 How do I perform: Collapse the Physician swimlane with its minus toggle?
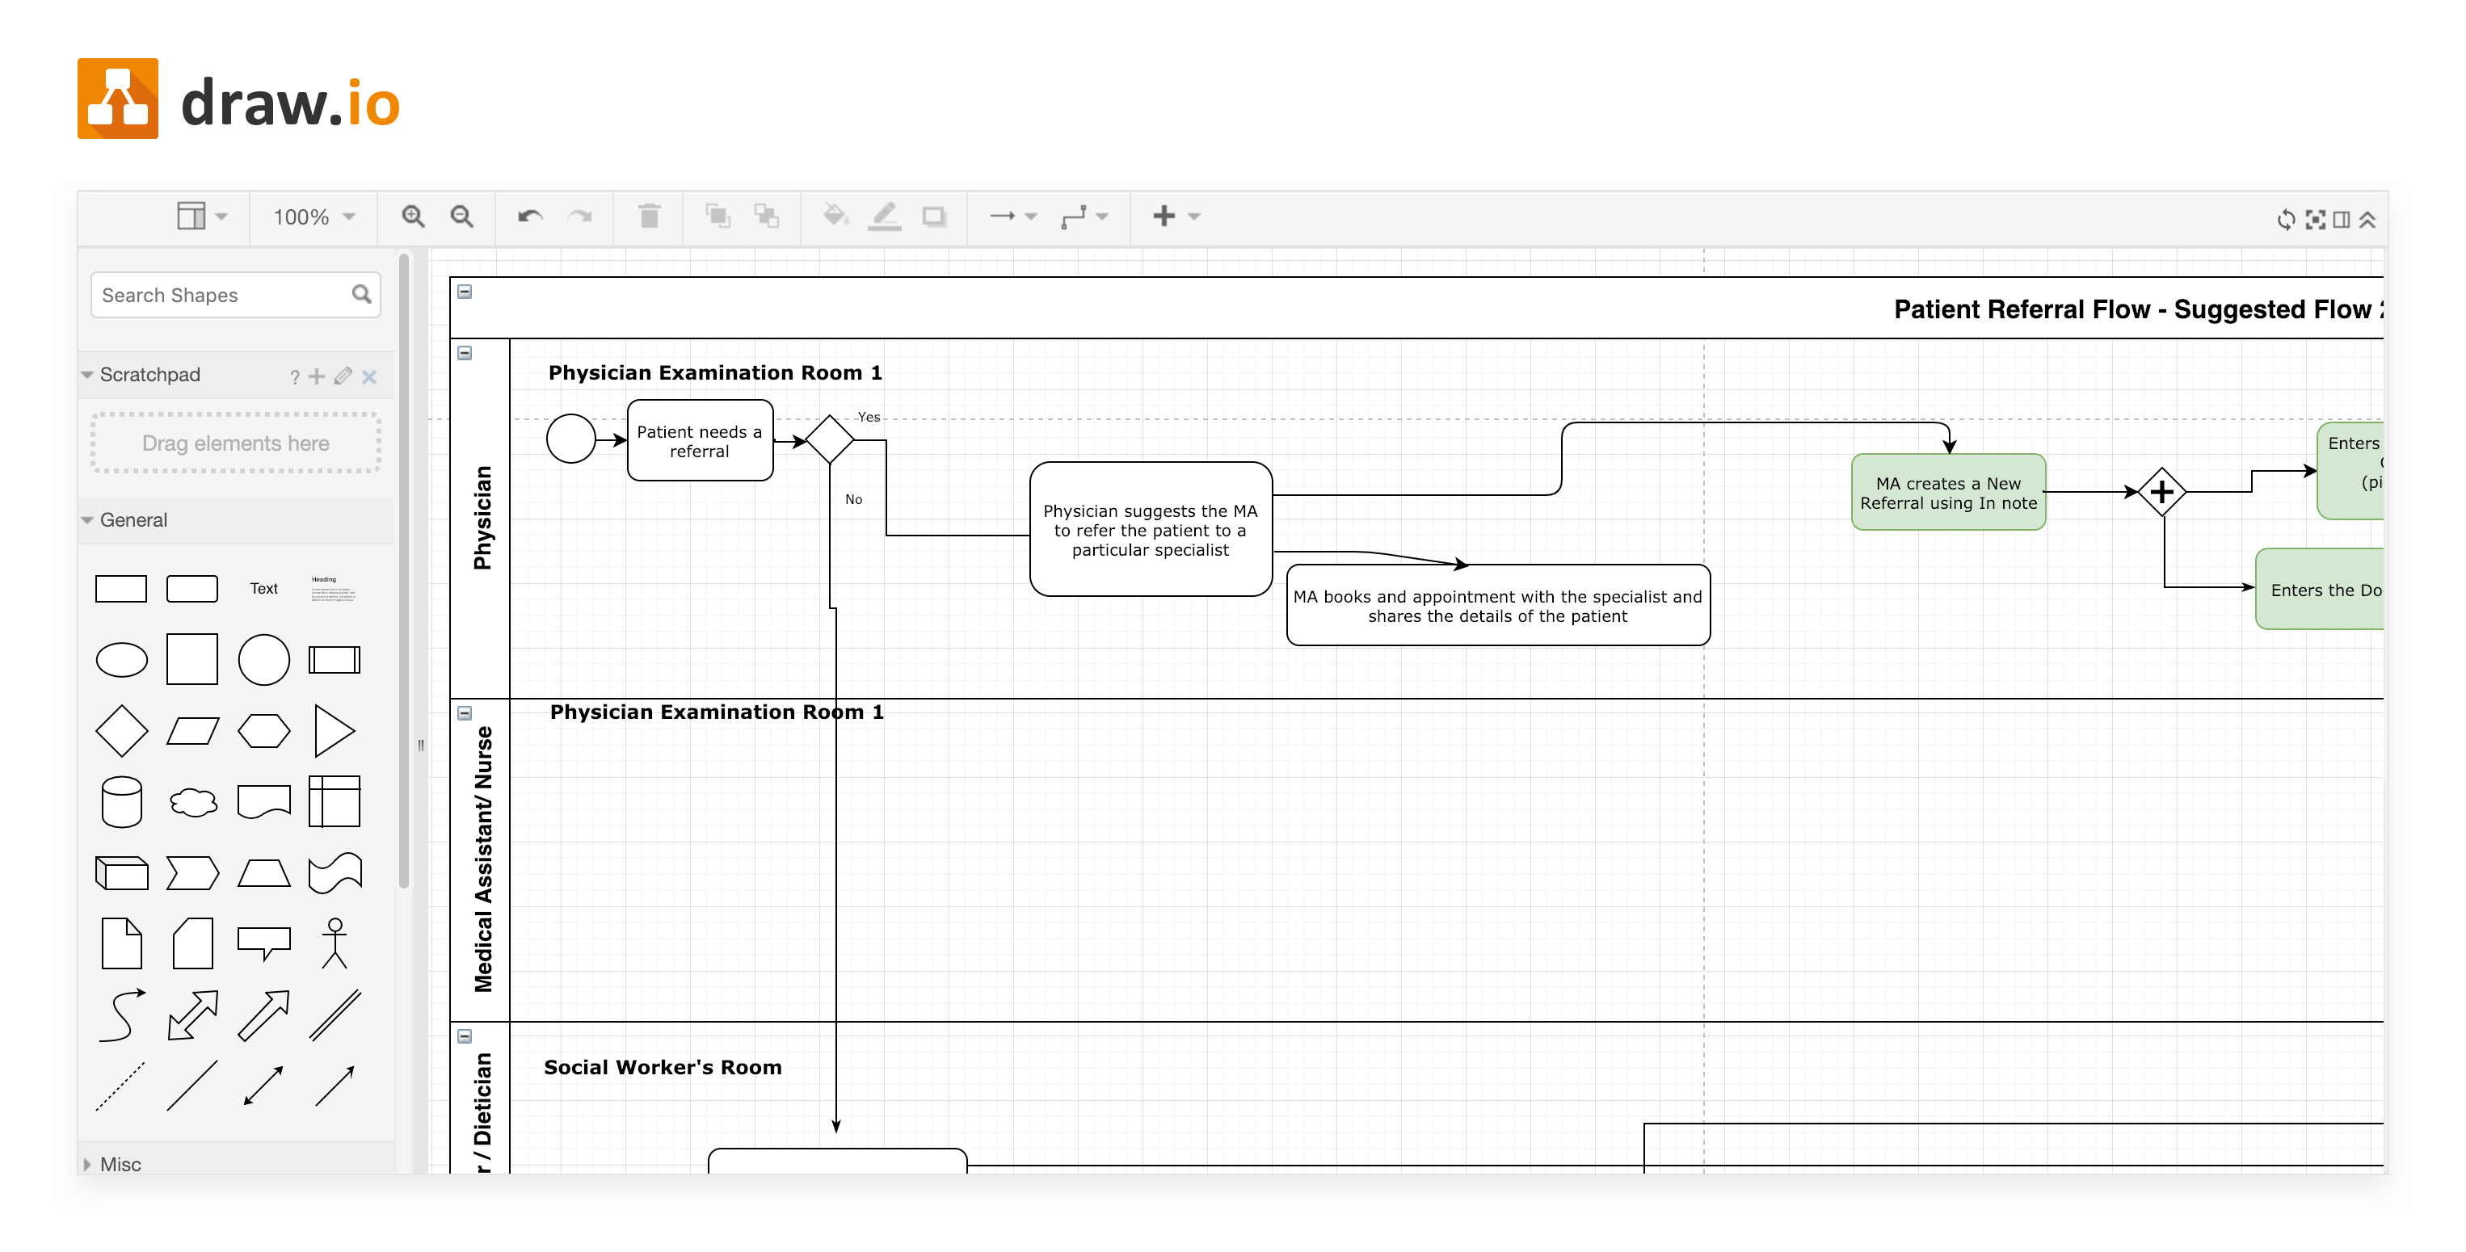point(465,353)
